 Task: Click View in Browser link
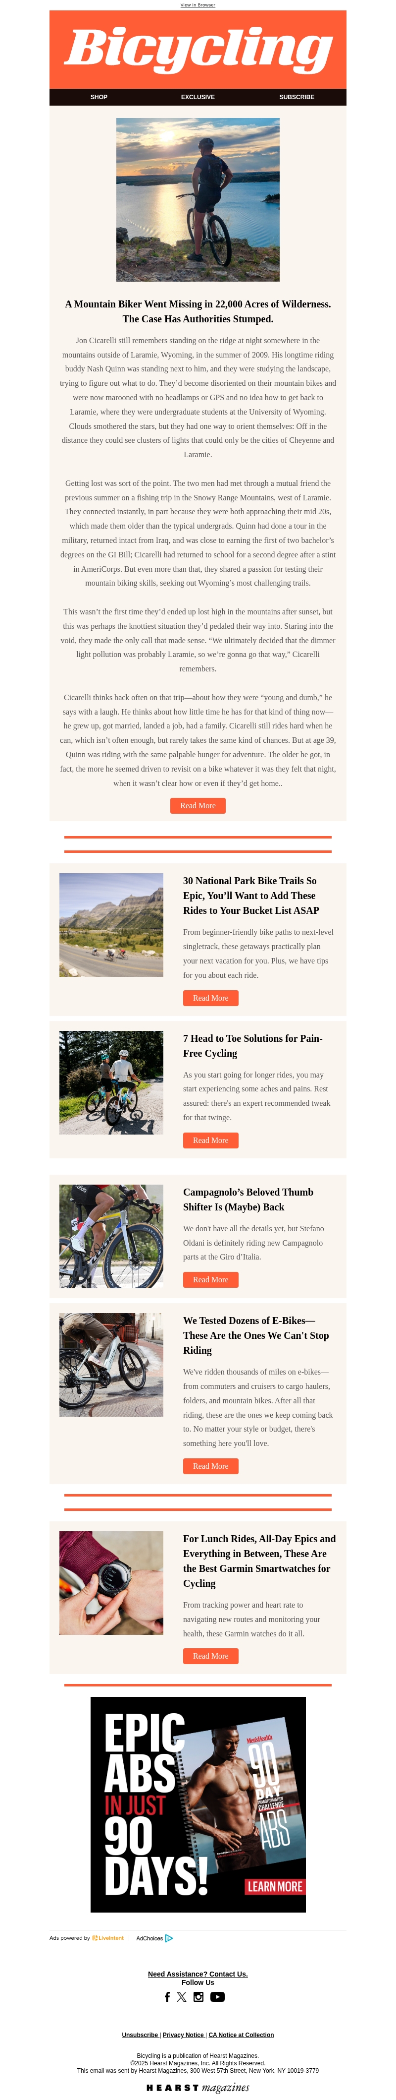(x=198, y=5)
